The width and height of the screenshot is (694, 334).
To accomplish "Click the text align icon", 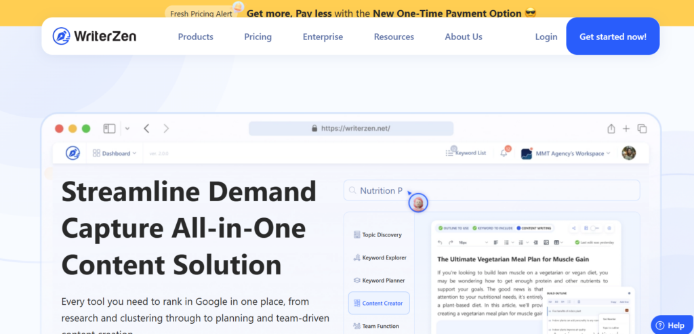I will 495,243.
